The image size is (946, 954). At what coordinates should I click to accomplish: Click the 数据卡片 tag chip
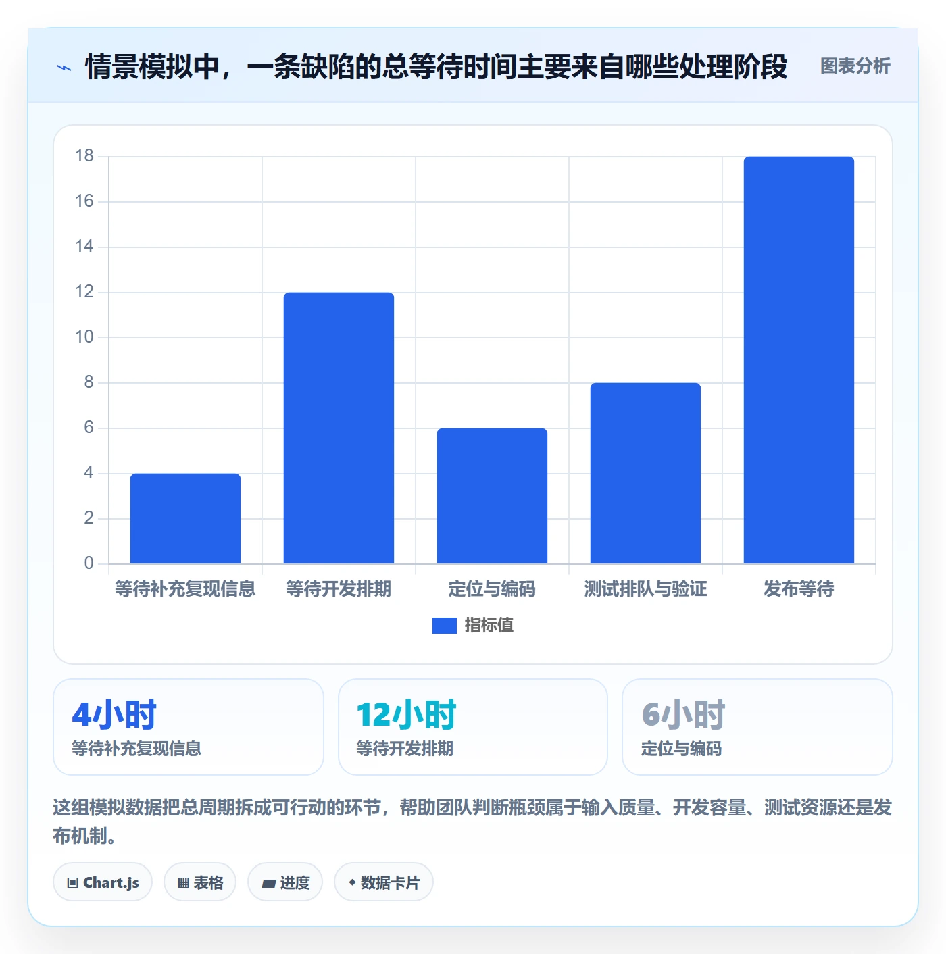tap(384, 882)
